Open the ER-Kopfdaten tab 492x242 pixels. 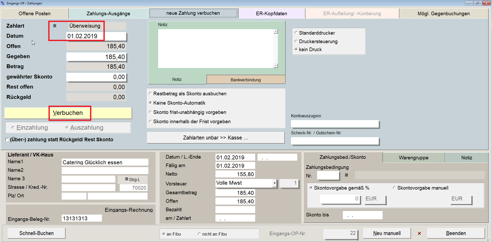[271, 13]
